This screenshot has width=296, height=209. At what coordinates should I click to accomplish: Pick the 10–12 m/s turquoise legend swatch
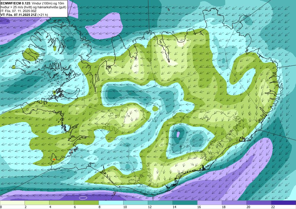136,203
